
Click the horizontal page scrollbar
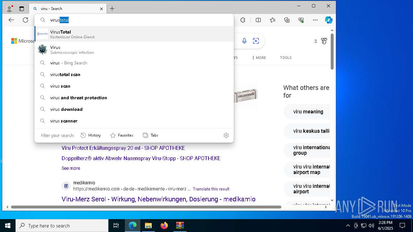coord(146,207)
